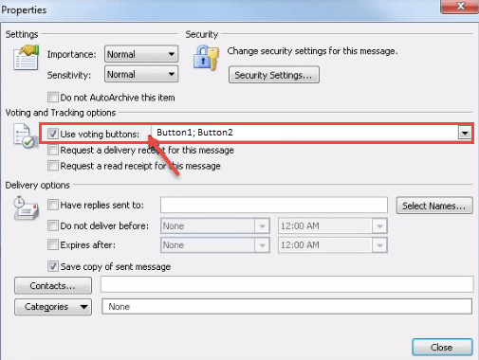Click the padlock and key Security icon
Image resolution: width=479 pixels, height=360 pixels.
206,58
